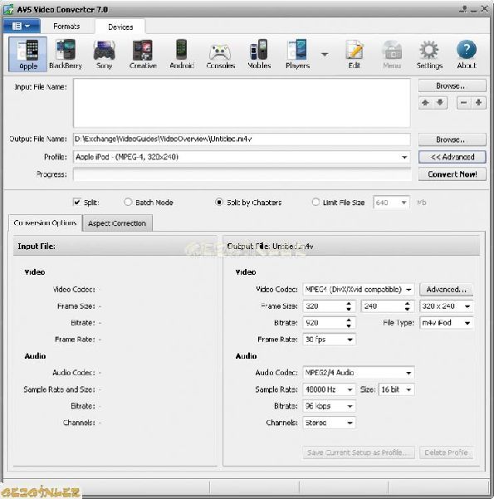The height and width of the screenshot is (499, 494).
Task: Select the Apple device category
Action: pyautogui.click(x=28, y=54)
